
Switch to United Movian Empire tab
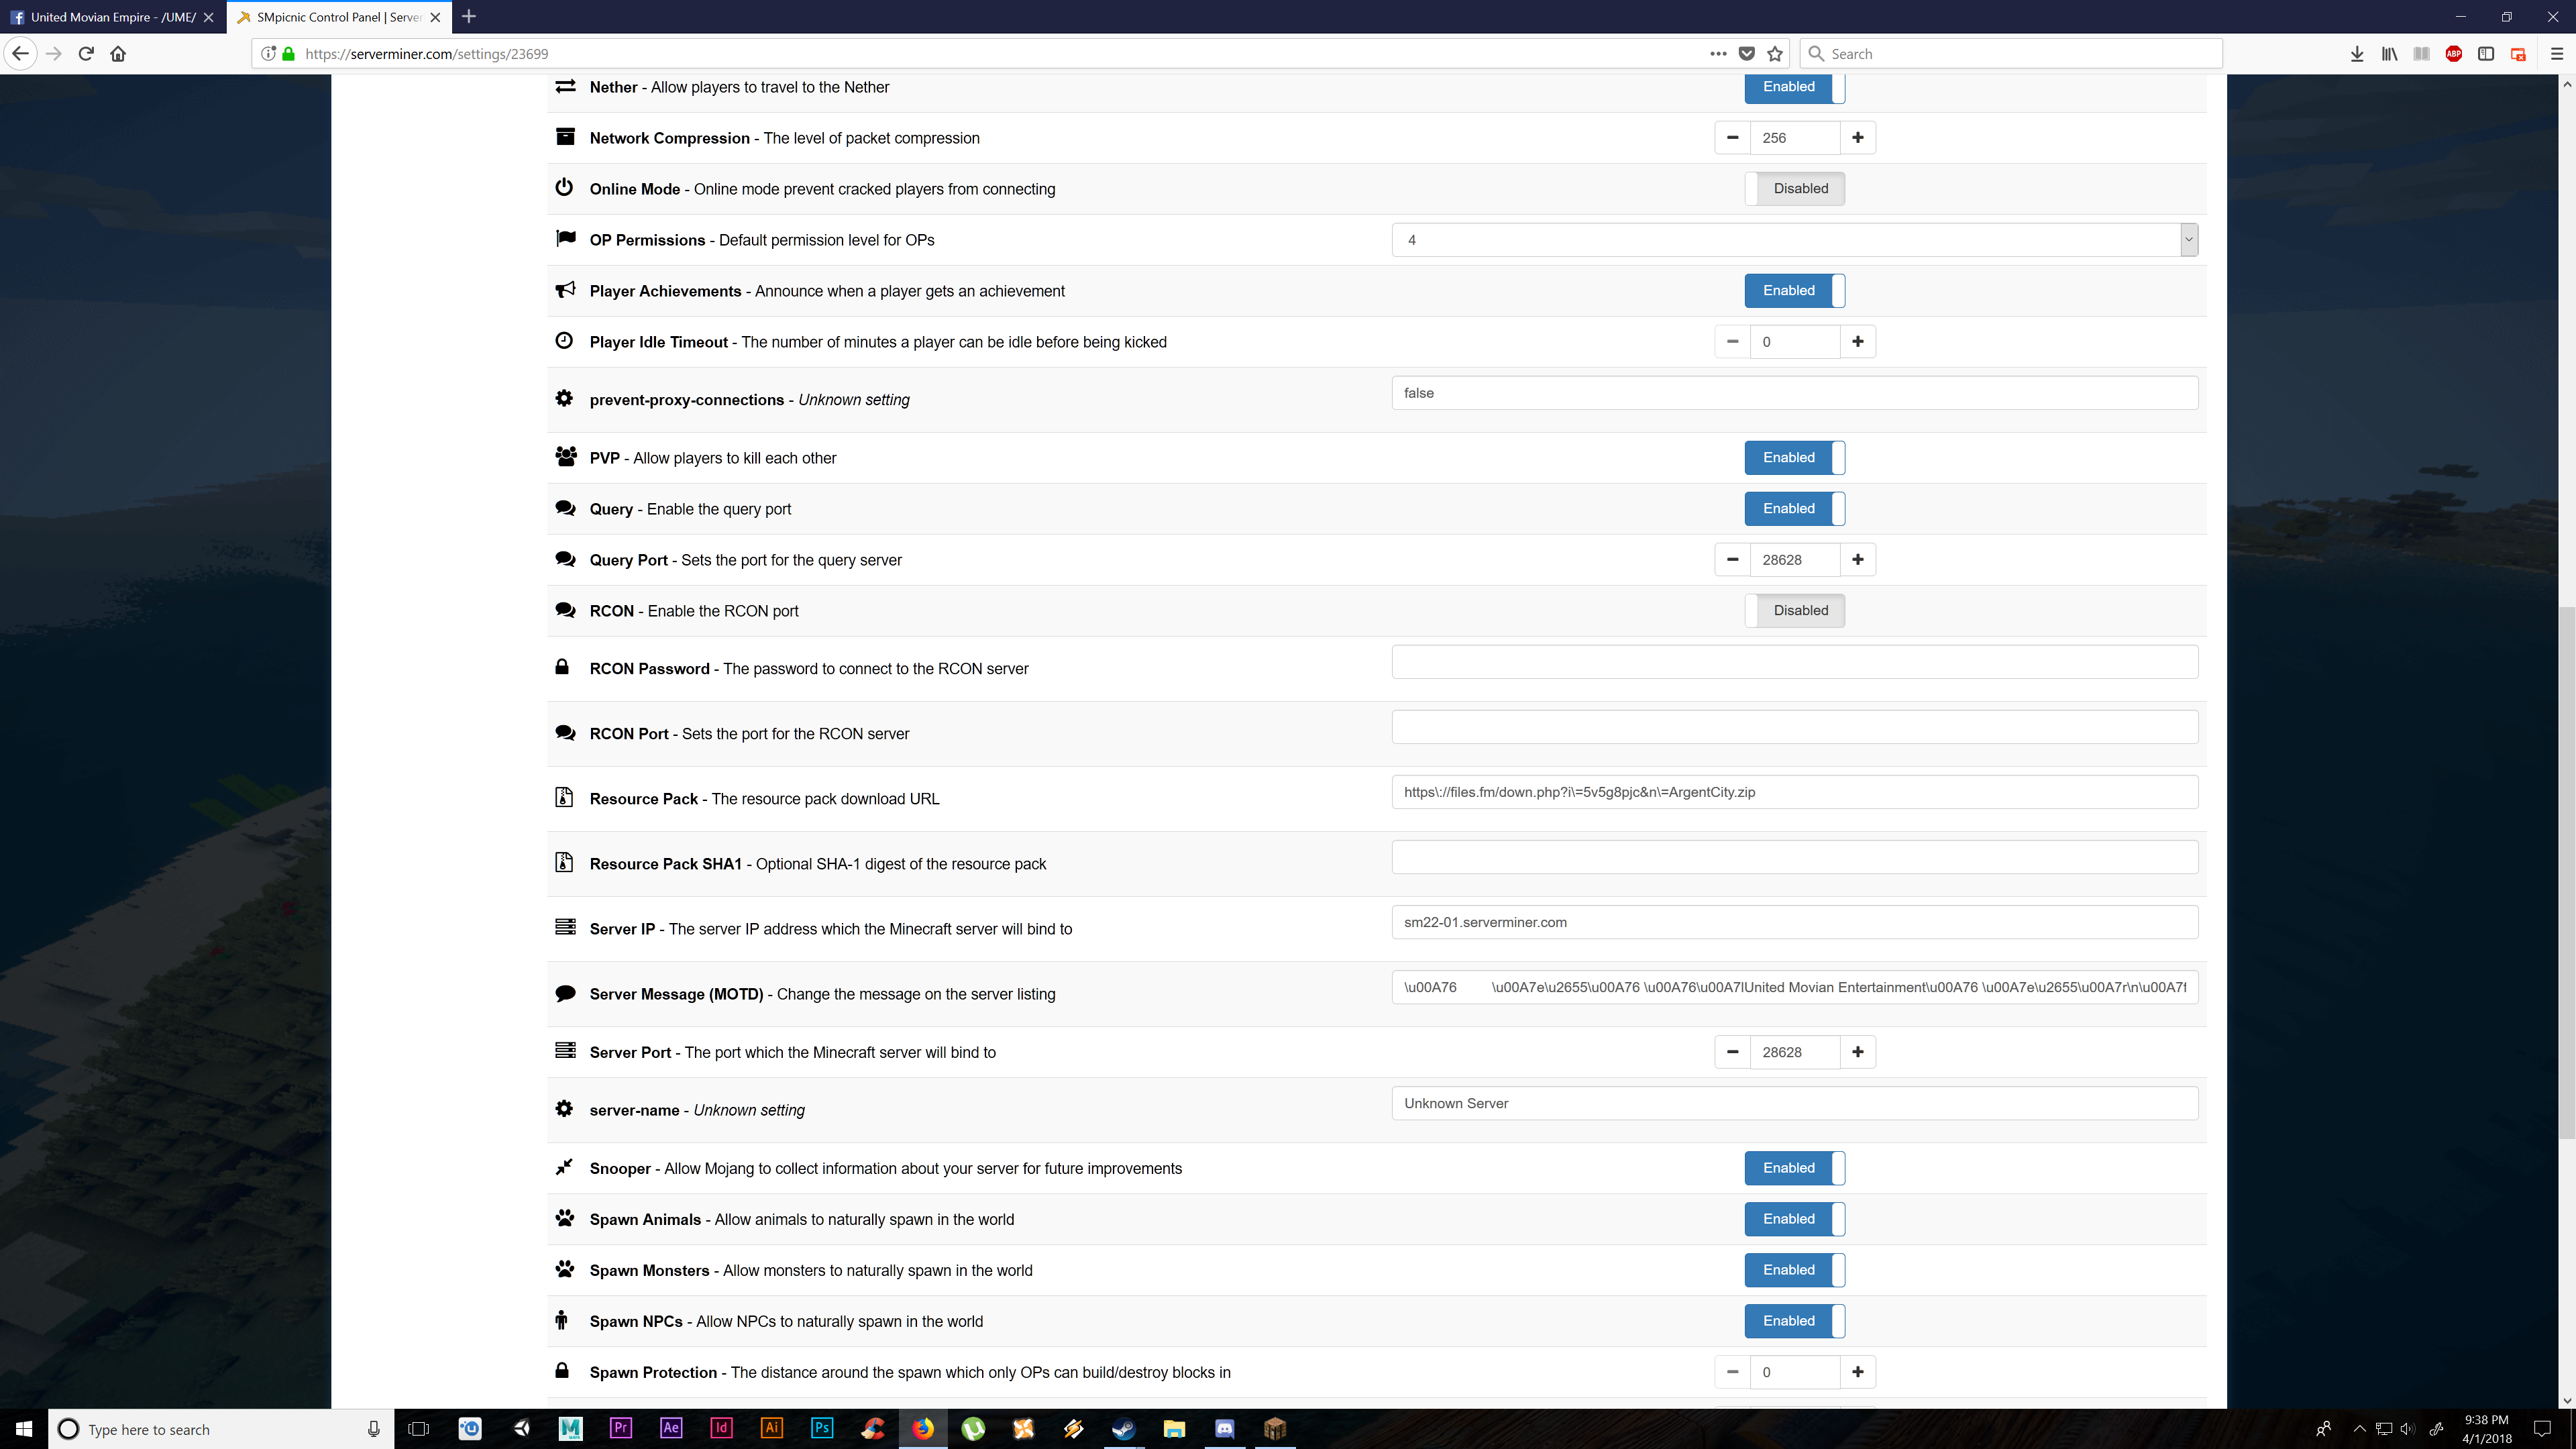click(x=112, y=17)
